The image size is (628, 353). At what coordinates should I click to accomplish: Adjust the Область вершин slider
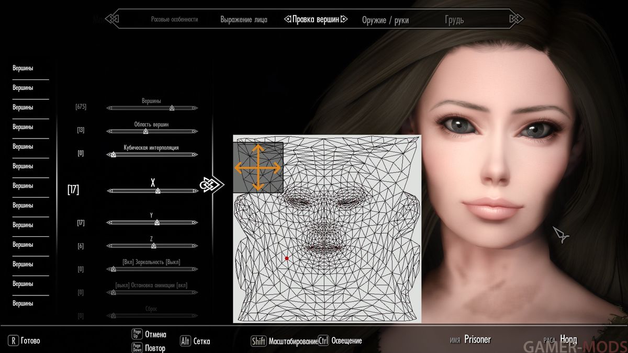(152, 131)
